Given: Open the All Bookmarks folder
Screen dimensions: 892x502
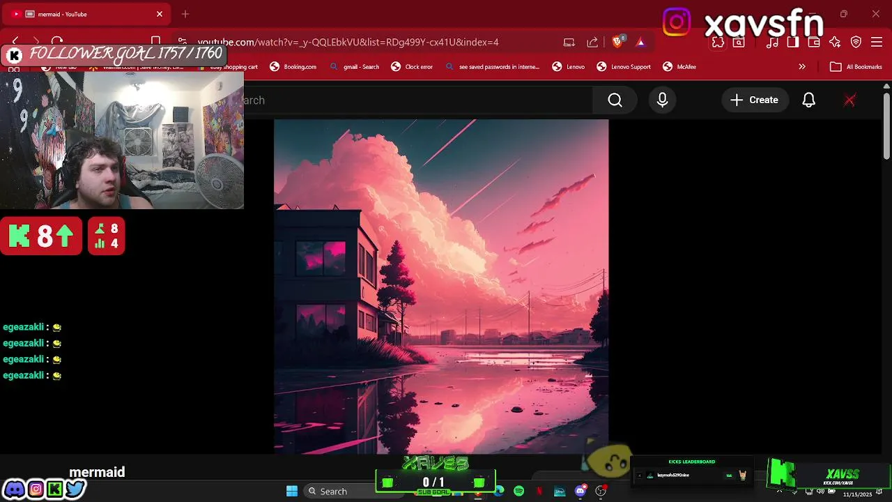Looking at the screenshot, I should (x=856, y=67).
